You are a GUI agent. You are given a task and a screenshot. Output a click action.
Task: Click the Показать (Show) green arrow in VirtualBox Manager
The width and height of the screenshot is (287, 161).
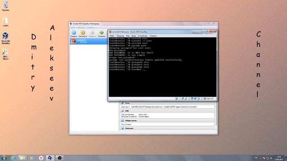coord(101,34)
